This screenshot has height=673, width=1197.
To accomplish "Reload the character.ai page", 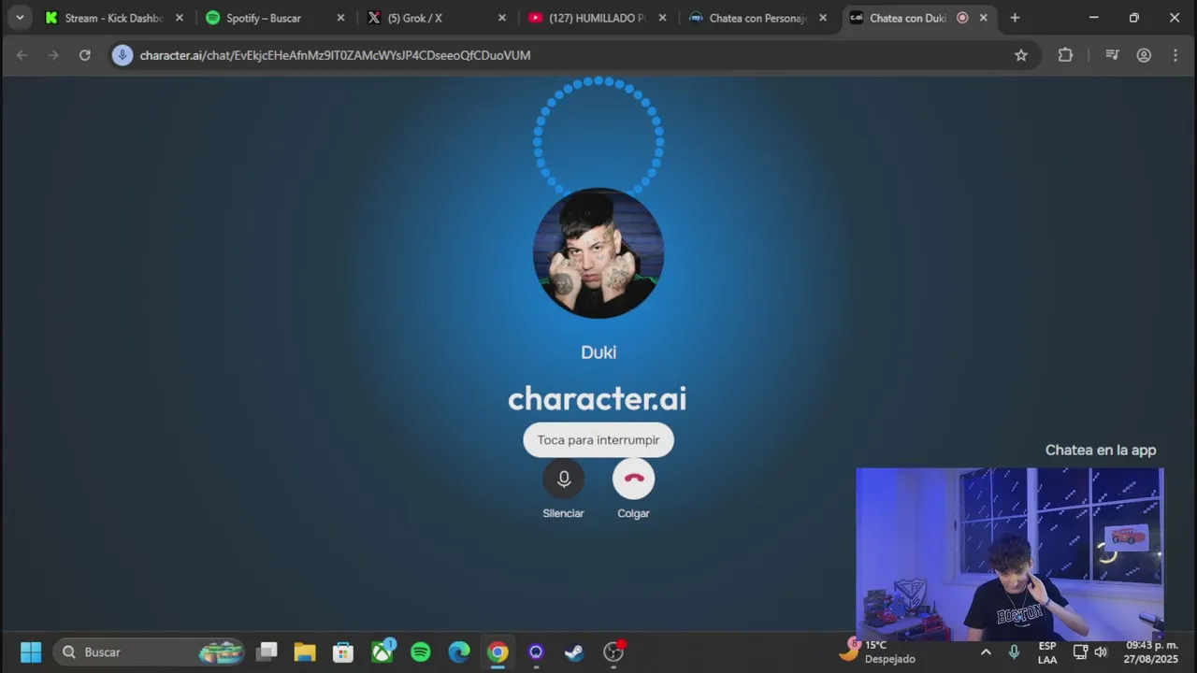I will coord(85,55).
